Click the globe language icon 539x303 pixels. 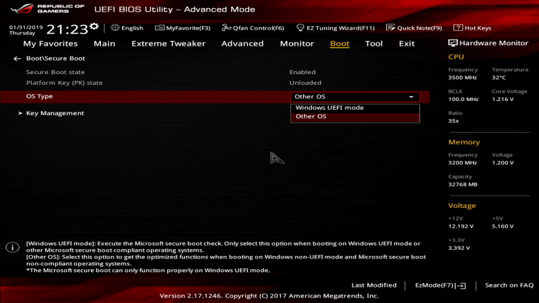(x=115, y=28)
